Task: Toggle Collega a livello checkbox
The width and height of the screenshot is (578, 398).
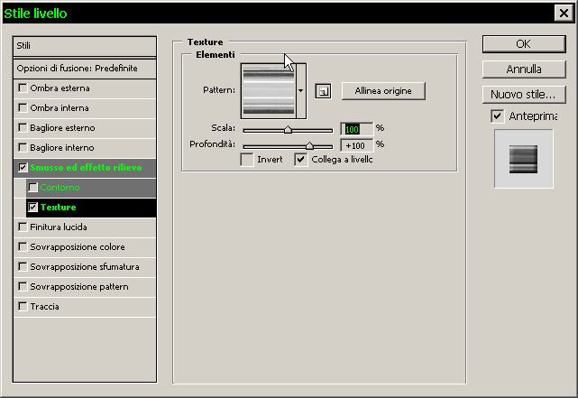Action: (x=301, y=160)
